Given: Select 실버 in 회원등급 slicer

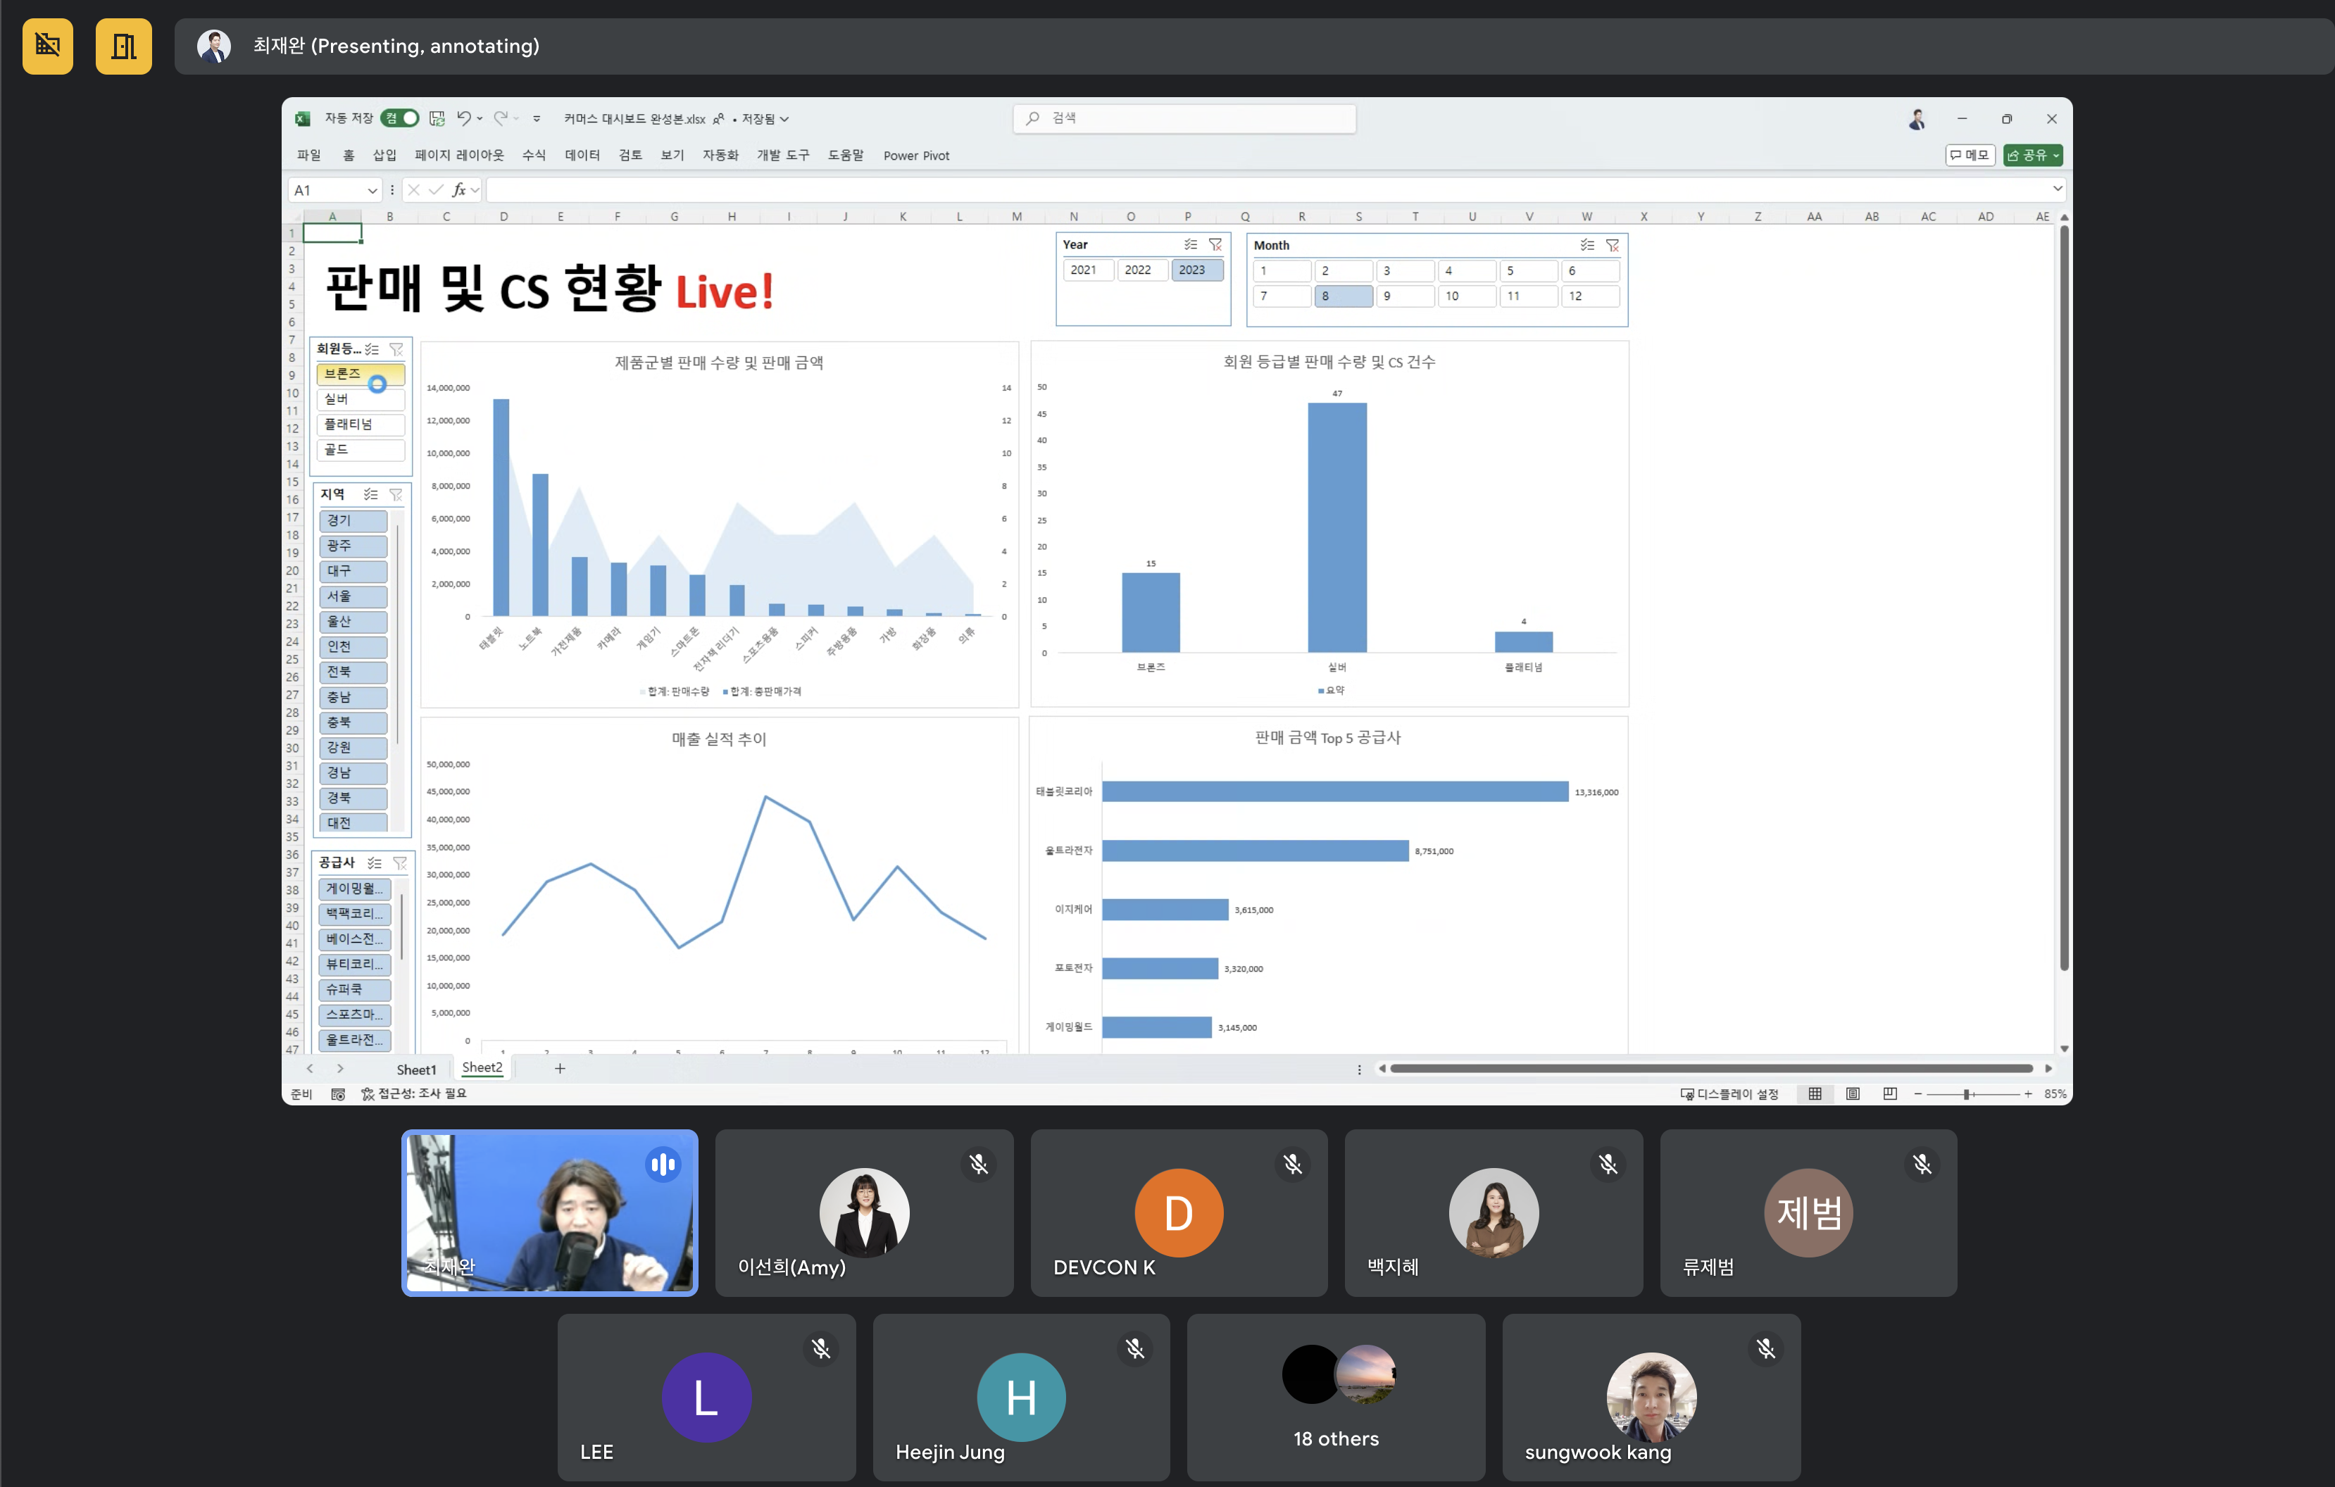Looking at the screenshot, I should pos(360,399).
